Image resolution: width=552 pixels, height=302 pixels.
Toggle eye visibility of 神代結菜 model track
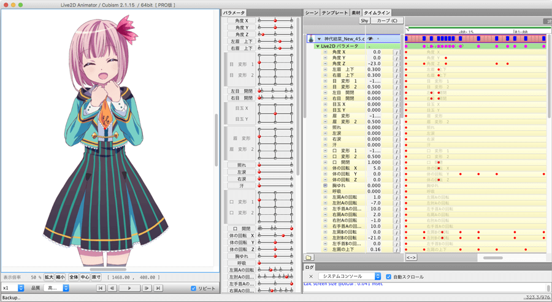click(x=370, y=39)
